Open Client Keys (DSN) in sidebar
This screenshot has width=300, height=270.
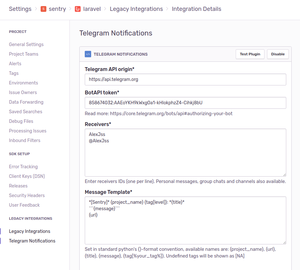(27, 176)
